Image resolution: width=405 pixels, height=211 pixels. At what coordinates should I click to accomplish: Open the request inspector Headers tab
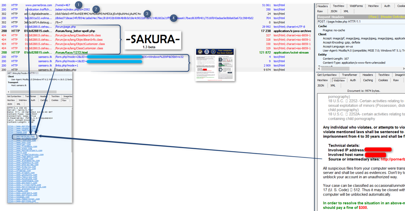click(x=322, y=6)
